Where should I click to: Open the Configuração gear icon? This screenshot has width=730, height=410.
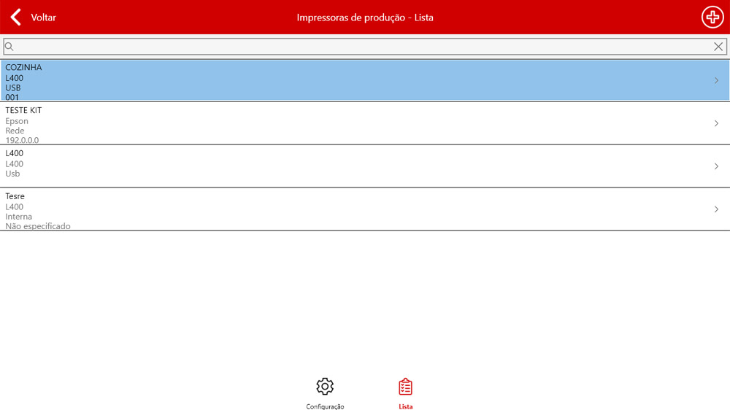point(325,387)
